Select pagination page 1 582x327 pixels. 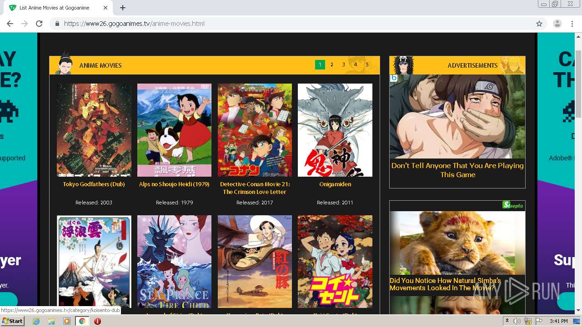click(320, 65)
